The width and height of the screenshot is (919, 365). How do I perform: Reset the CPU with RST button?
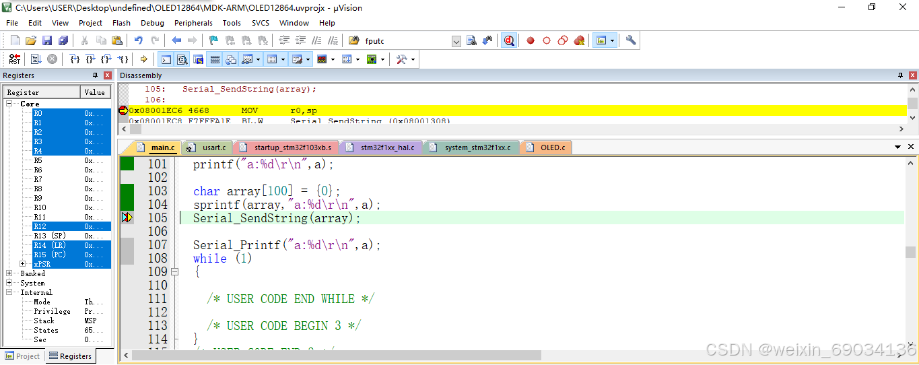coord(15,59)
